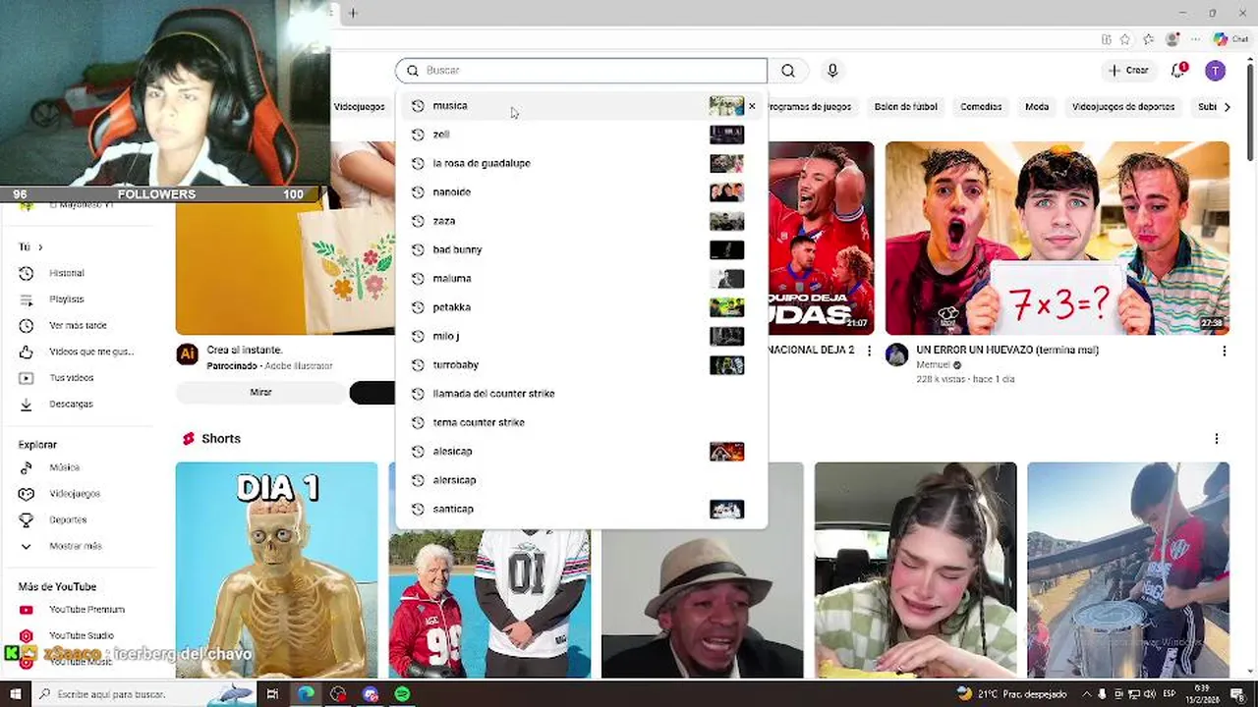This screenshot has width=1258, height=707.
Task: Filter by the Comedias chip
Action: pyautogui.click(x=981, y=107)
